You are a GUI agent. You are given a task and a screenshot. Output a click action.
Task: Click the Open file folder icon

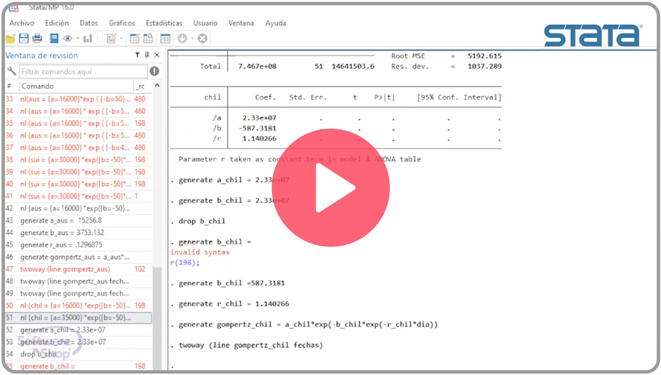11,38
